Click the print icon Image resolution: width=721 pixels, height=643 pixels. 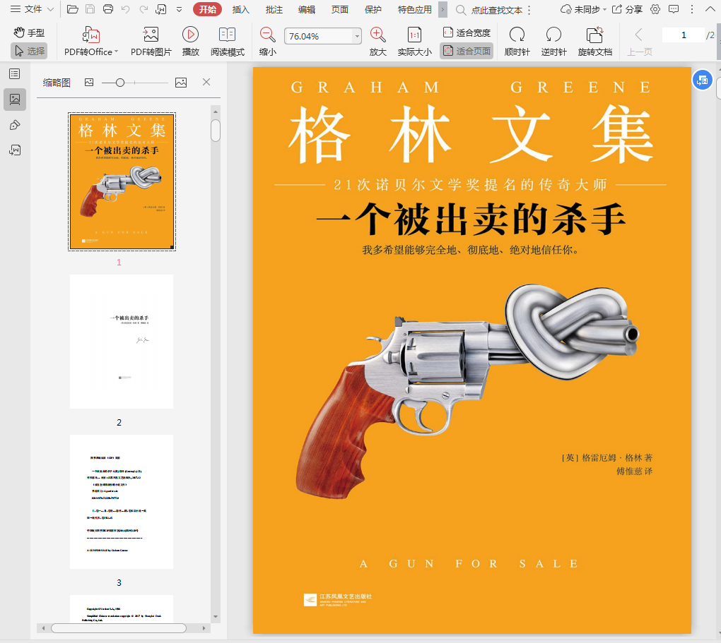coord(108,9)
